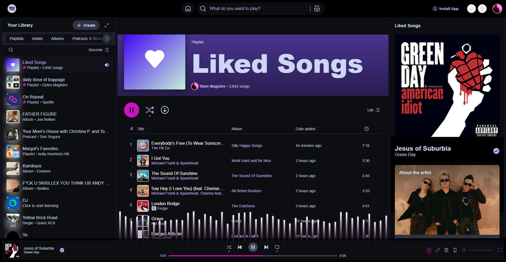This screenshot has height=262, width=506.
Task: Click the Create button
Action: (86, 25)
